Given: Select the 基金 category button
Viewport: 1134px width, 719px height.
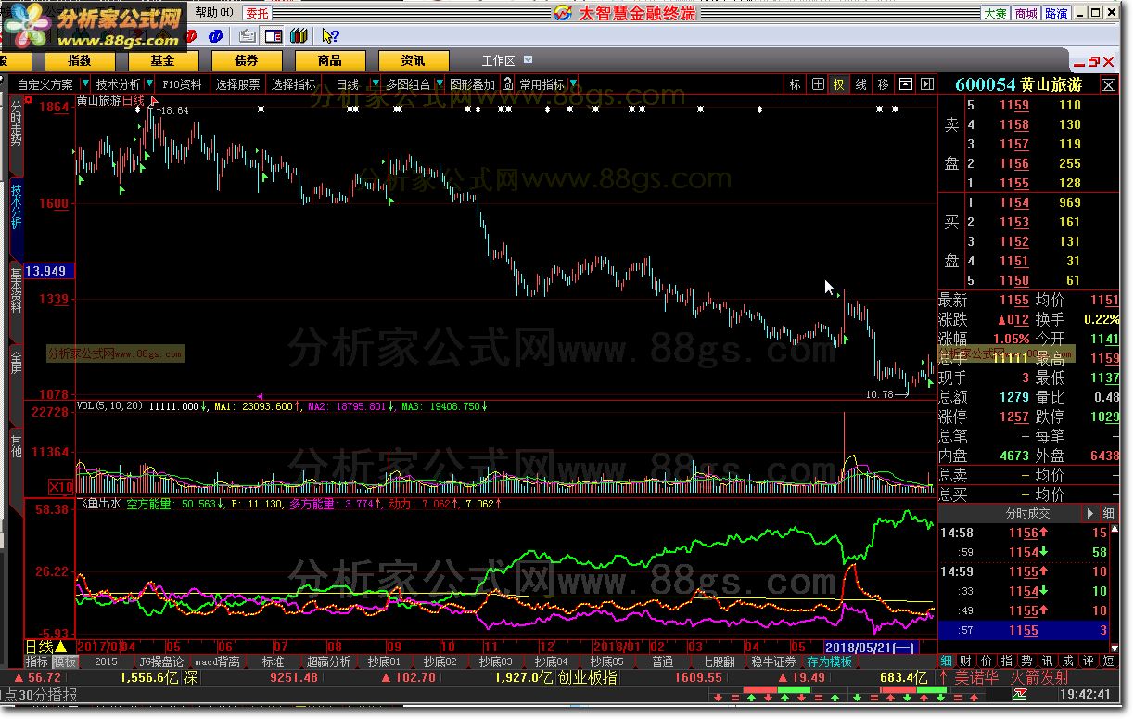Looking at the screenshot, I should 163,60.
